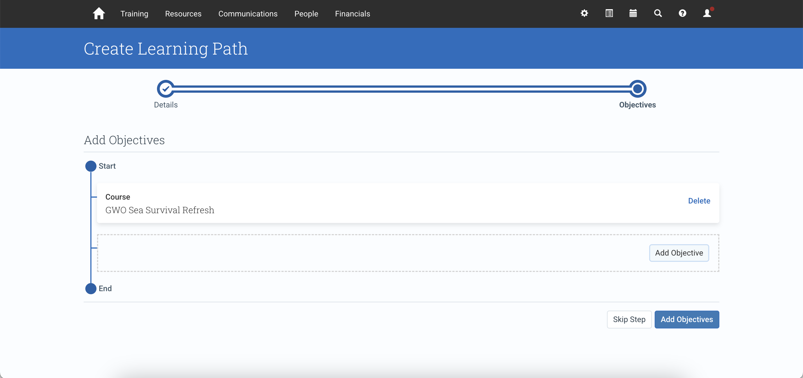803x378 pixels.
Task: Click the Objectives step label
Action: 637,105
